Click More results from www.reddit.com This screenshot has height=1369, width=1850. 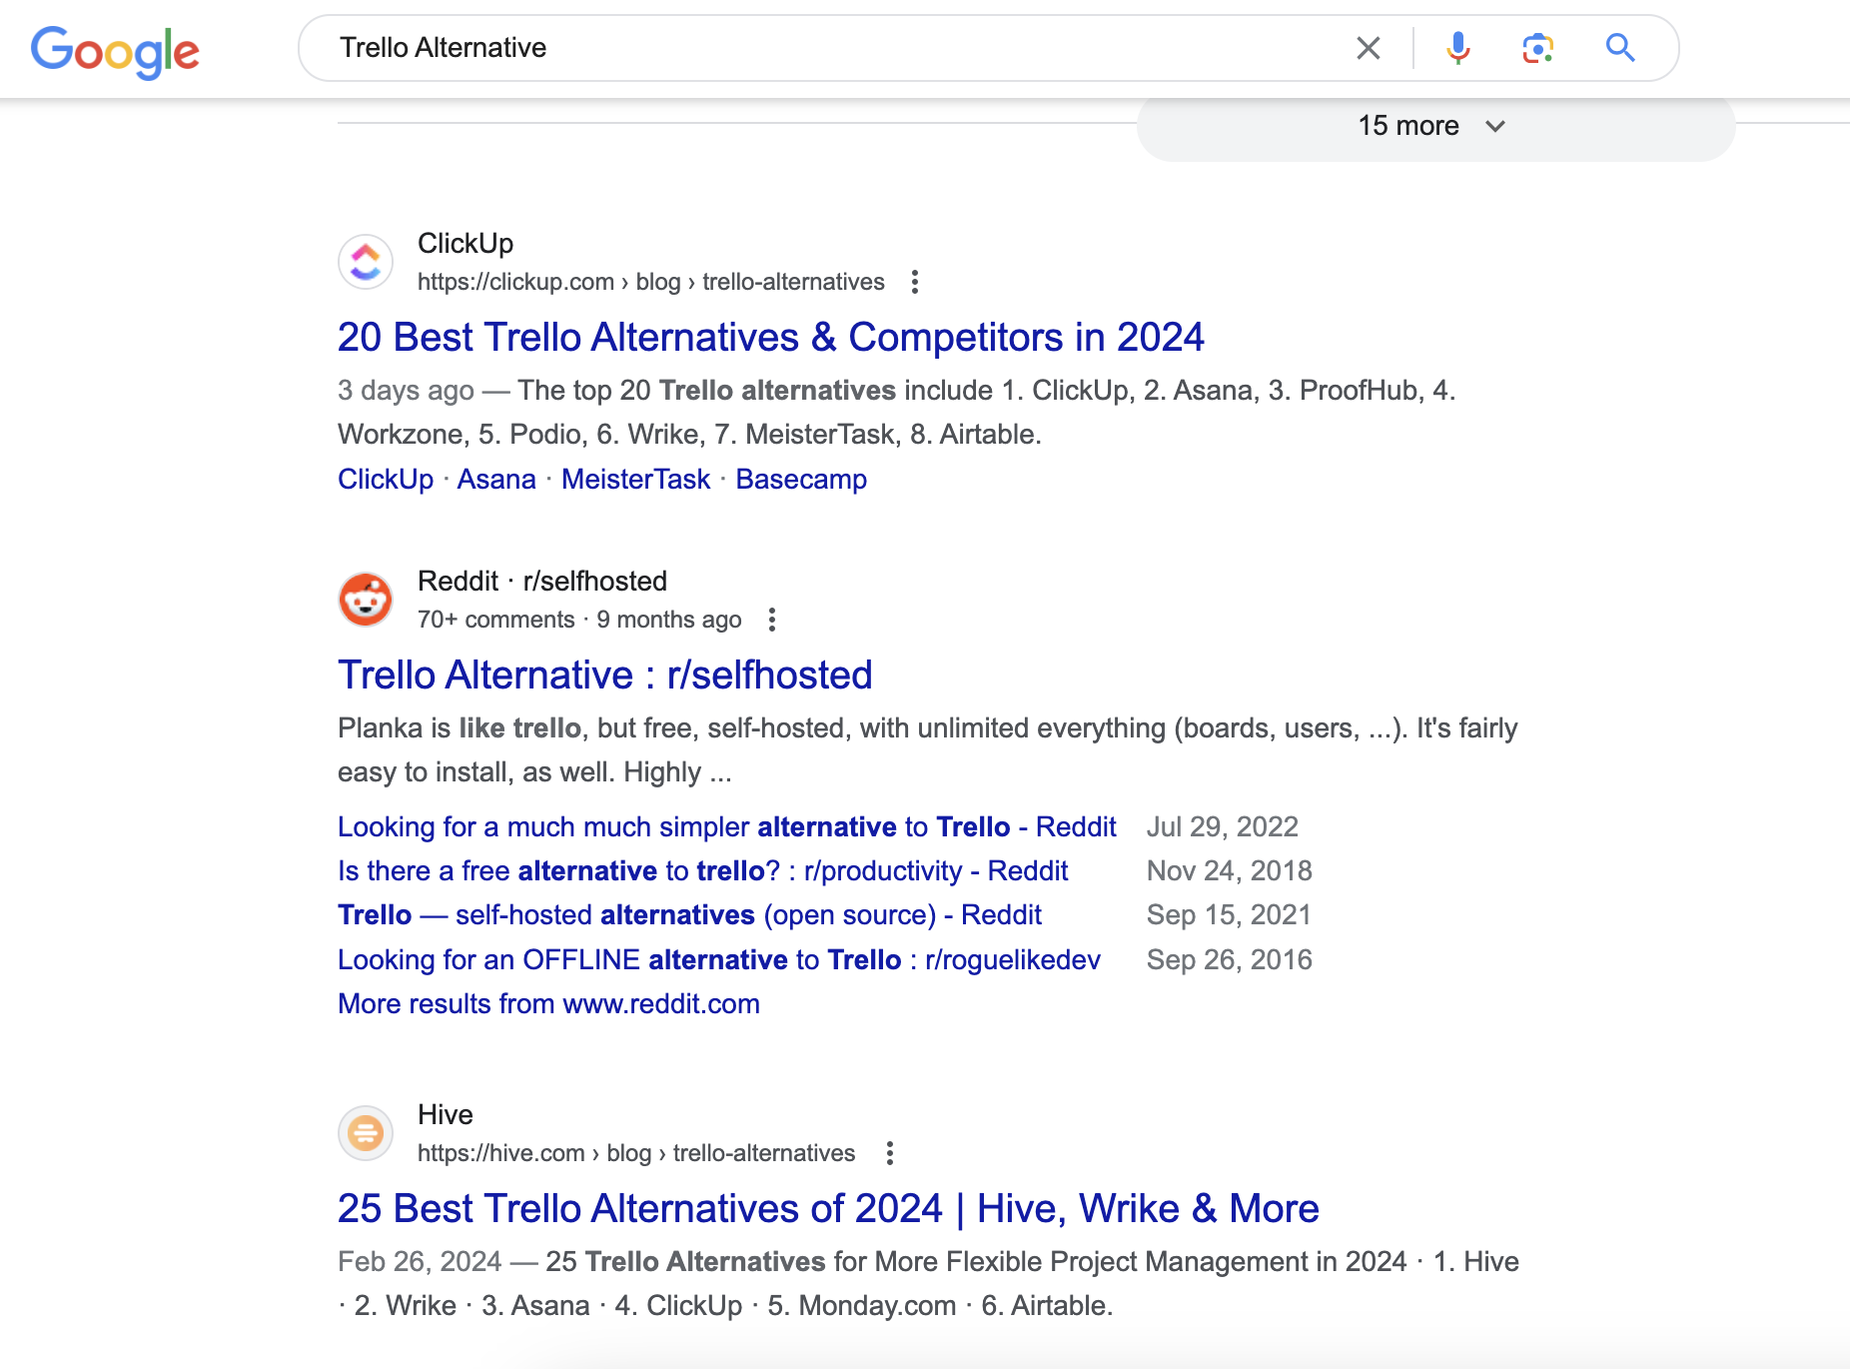point(548,1003)
